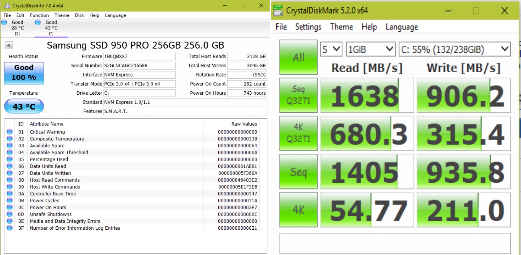Click the Rotation Rate value ---- (SSD)
The image size is (521, 255).
pyautogui.click(x=247, y=75)
